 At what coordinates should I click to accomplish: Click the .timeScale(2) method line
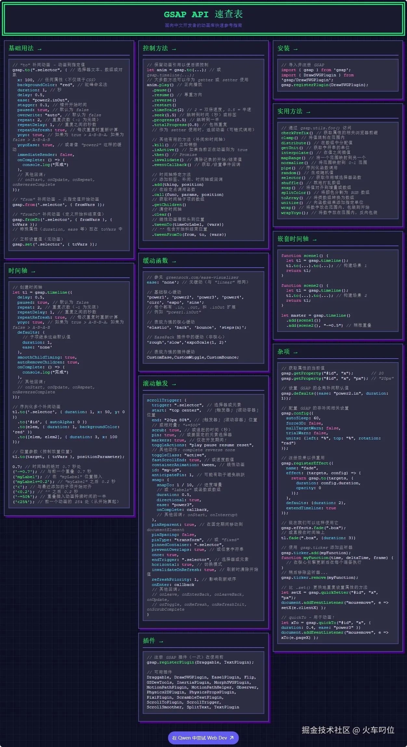click(x=201, y=110)
